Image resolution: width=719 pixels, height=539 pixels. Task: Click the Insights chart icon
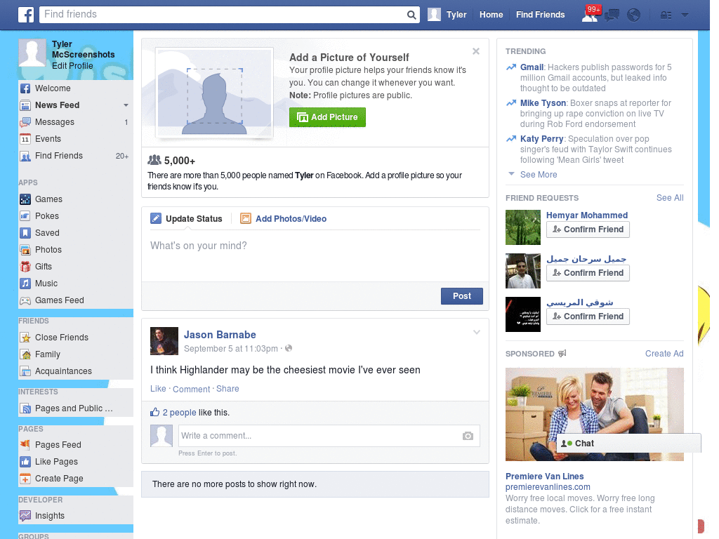pos(25,516)
